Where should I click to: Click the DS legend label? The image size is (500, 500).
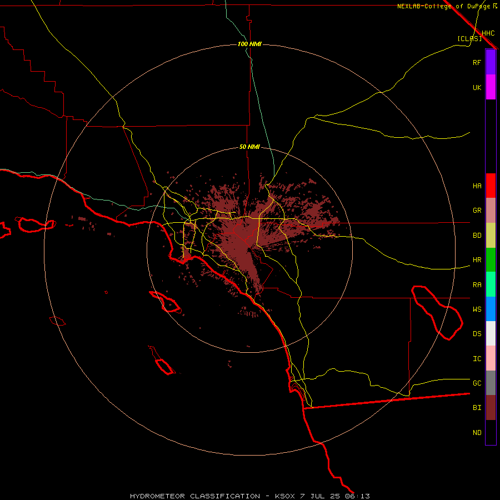click(x=477, y=334)
